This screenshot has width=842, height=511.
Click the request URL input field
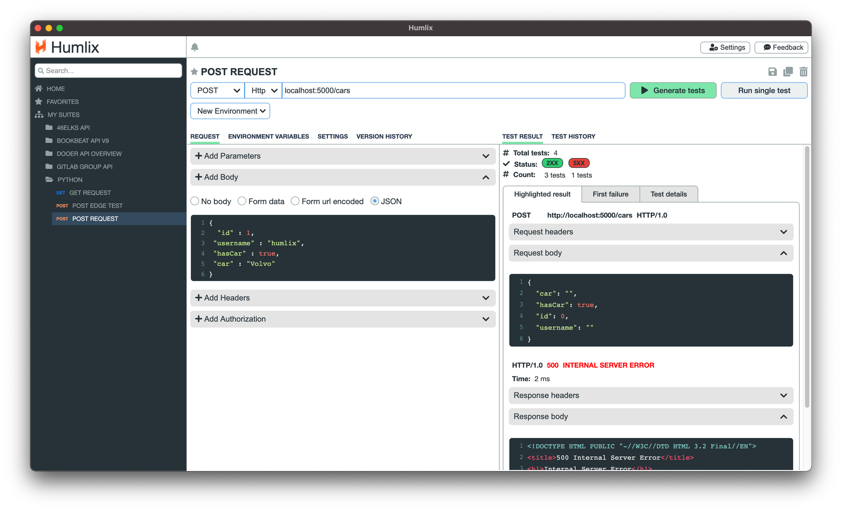453,90
